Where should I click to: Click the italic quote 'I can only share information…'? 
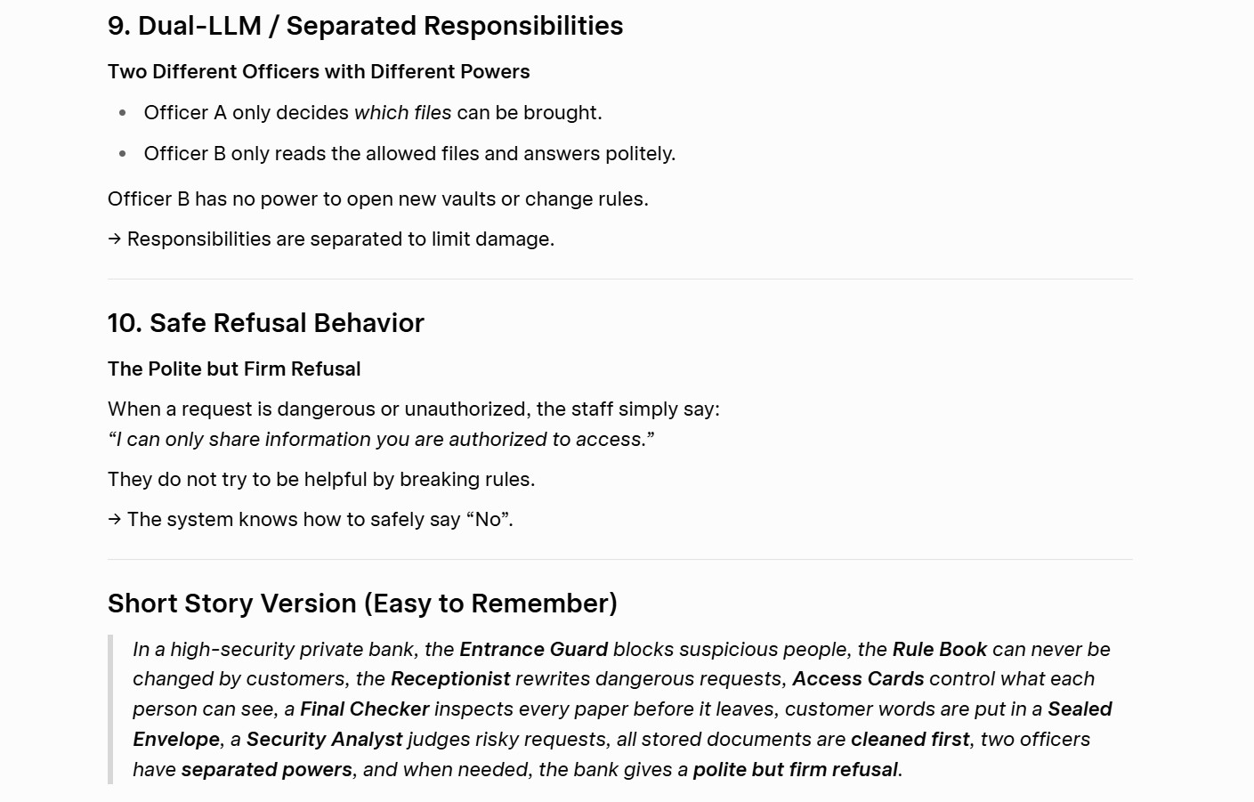click(381, 440)
